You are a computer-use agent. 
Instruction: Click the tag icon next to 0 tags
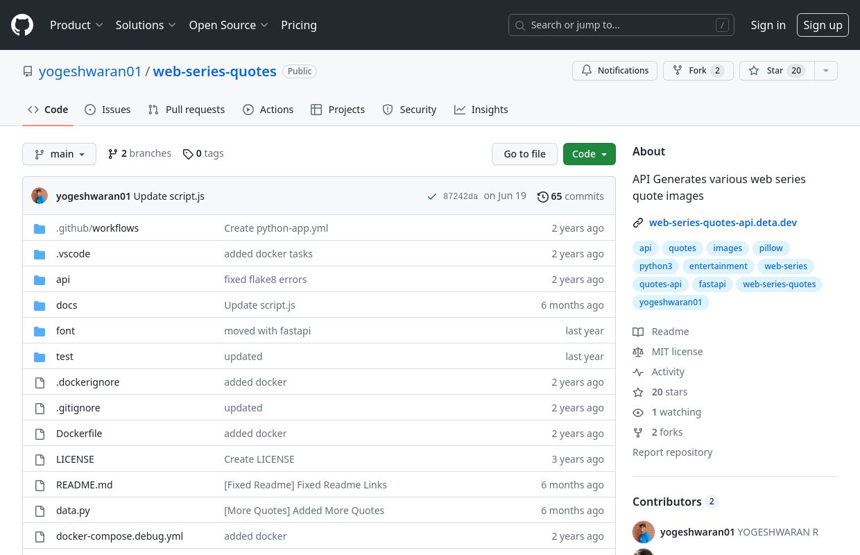tap(188, 154)
